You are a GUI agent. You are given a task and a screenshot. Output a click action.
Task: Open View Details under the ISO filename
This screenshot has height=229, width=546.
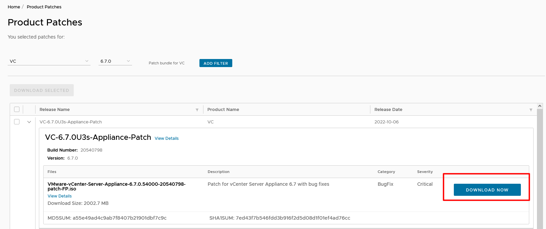click(60, 196)
